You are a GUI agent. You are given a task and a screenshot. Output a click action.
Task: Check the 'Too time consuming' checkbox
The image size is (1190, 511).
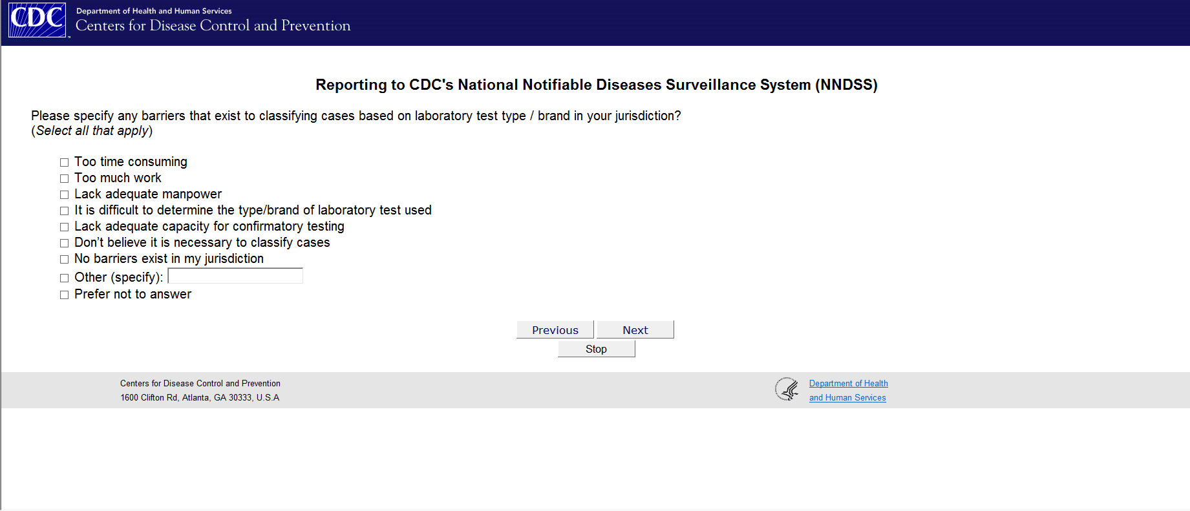coord(64,162)
